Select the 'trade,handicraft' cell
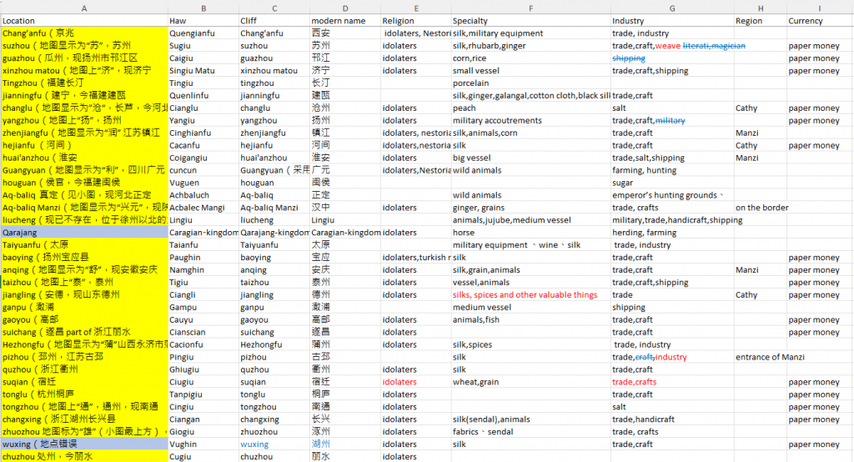Screen dimensions: 854x462 (672, 419)
